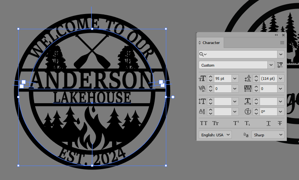The width and height of the screenshot is (299, 180).
Task: Select the Character panel tab
Action: tap(211, 42)
